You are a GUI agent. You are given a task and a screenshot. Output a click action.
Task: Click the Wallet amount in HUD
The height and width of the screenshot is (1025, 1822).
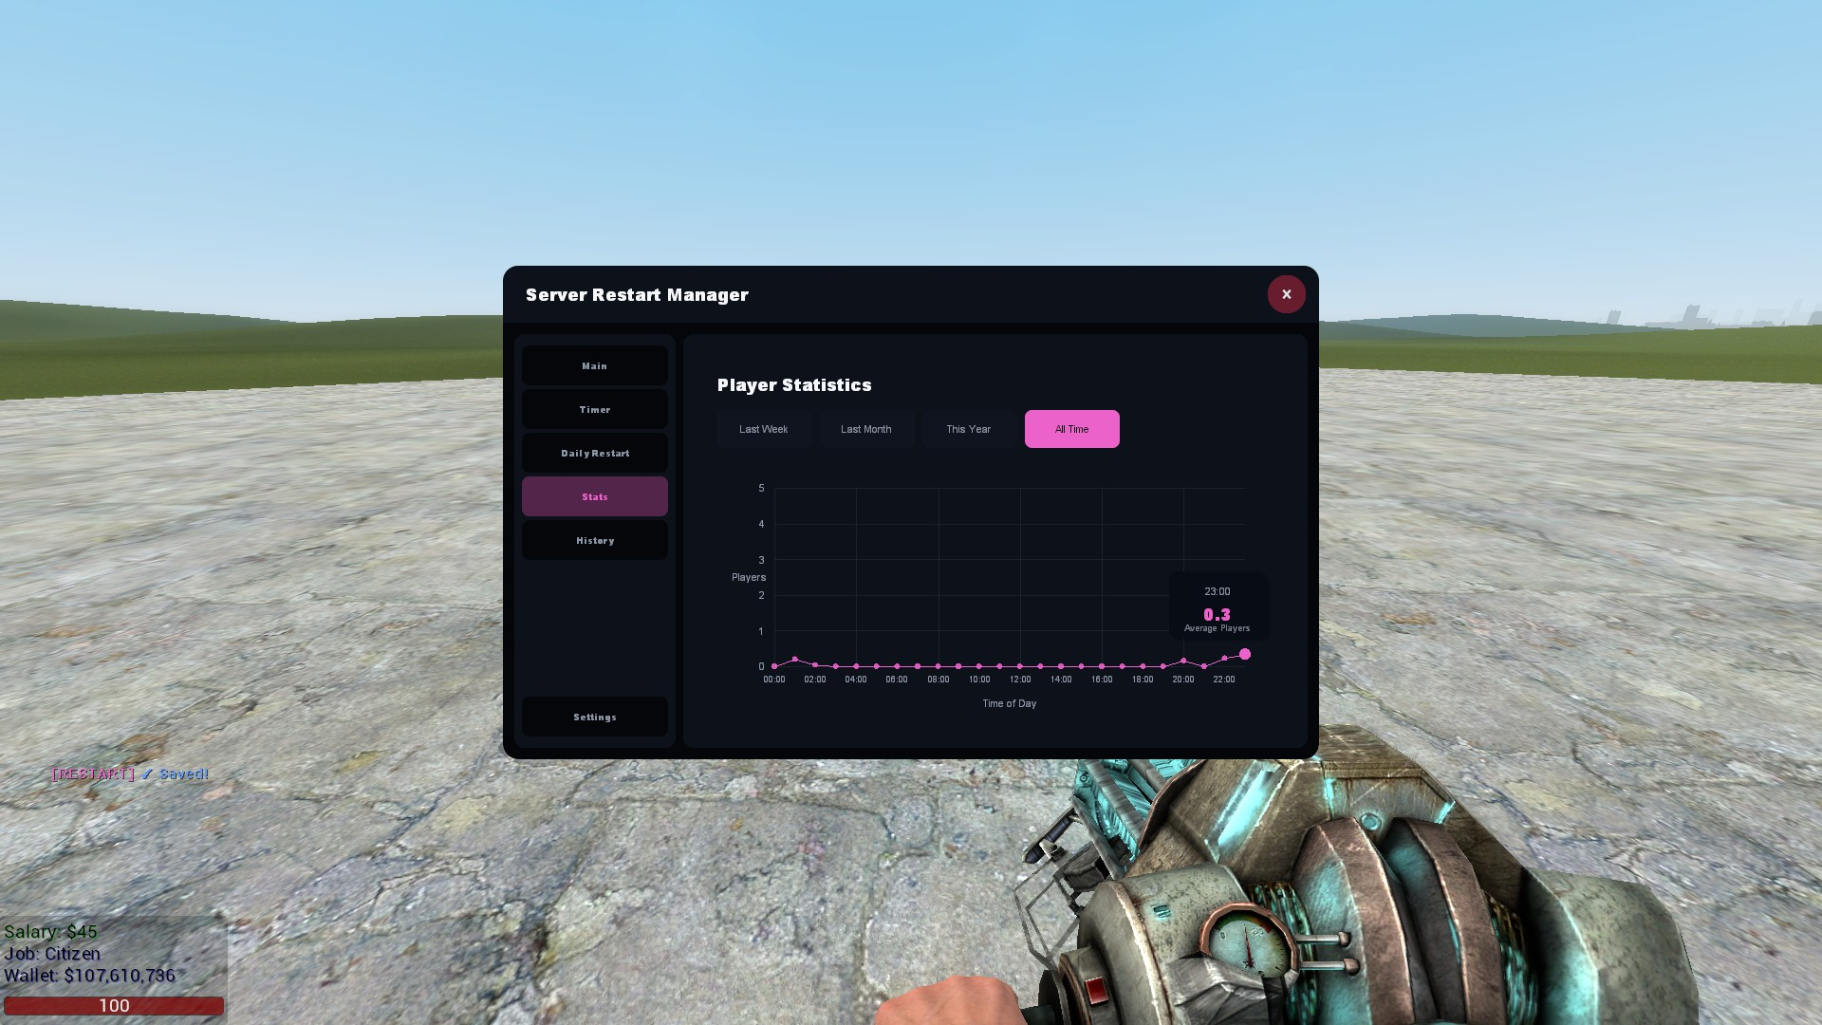click(x=90, y=976)
